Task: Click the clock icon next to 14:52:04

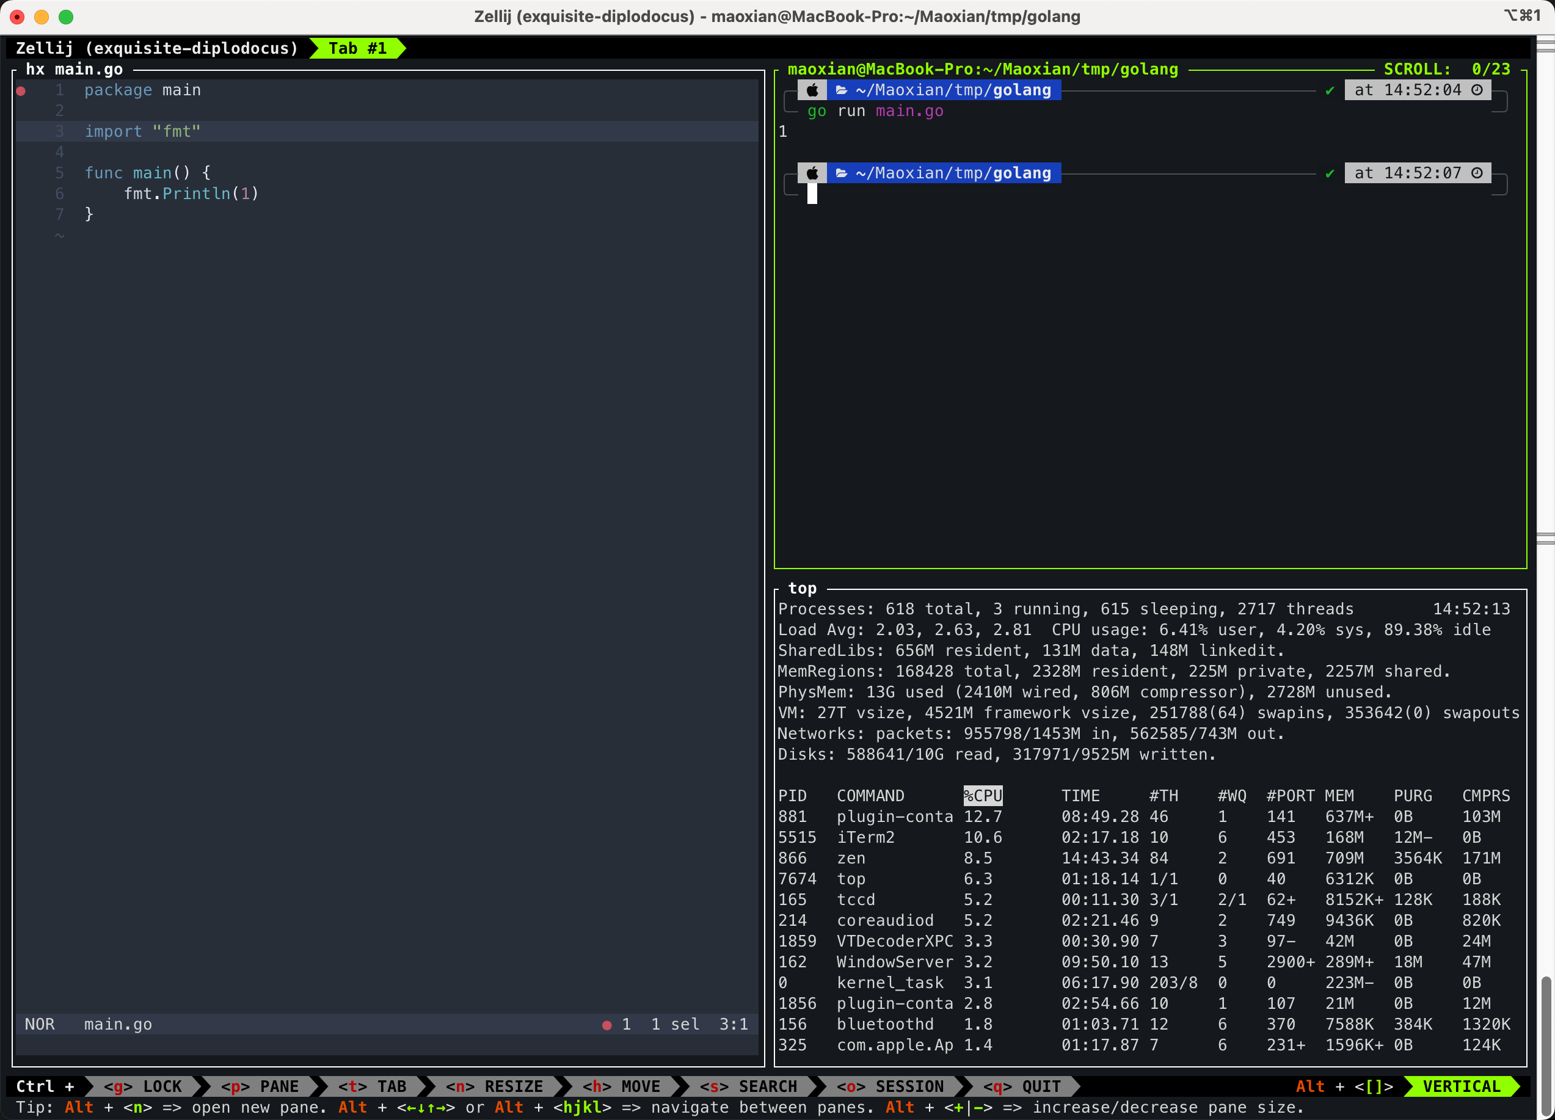Action: click(x=1477, y=90)
